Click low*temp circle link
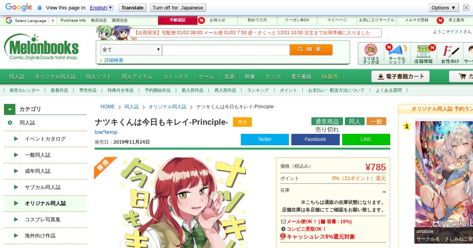Screen dimensions: 473x248 pyautogui.click(x=106, y=132)
